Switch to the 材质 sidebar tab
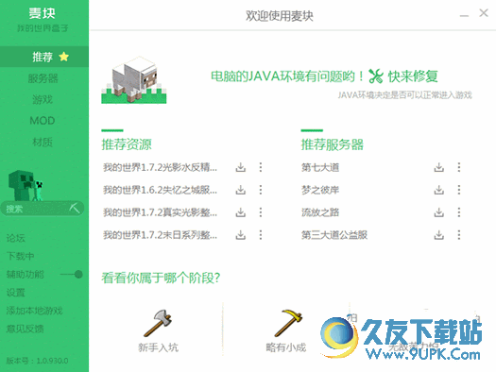 (x=43, y=142)
